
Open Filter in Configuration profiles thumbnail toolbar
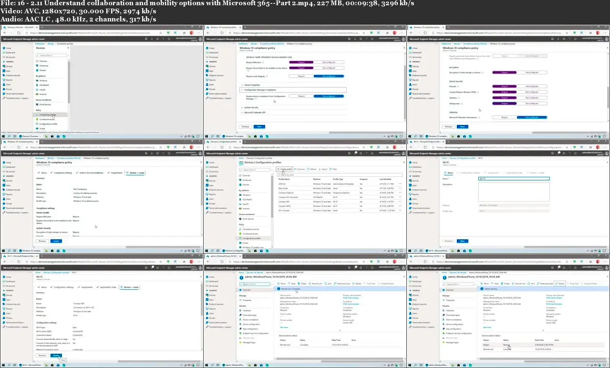tap(334, 169)
